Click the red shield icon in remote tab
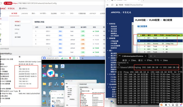Screen dimensions: 183x107 pos(70,58)
